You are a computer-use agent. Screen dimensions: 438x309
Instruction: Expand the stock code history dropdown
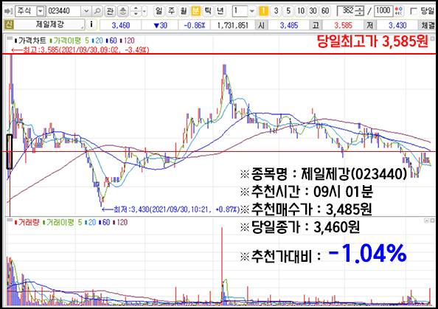click(x=86, y=11)
